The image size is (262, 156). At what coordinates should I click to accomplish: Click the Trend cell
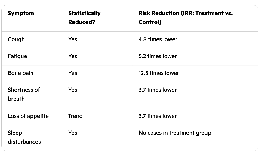75,116
